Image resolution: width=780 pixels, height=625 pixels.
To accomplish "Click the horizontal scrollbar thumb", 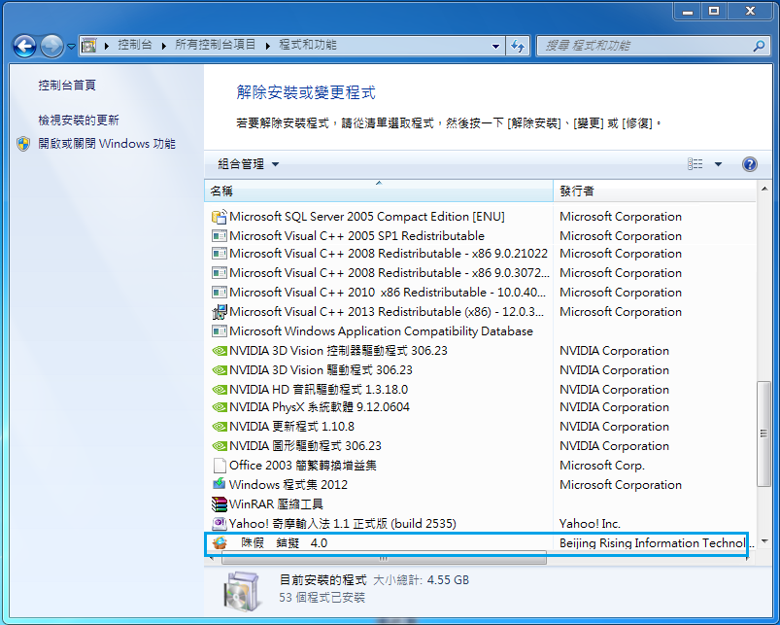I will coord(384,559).
